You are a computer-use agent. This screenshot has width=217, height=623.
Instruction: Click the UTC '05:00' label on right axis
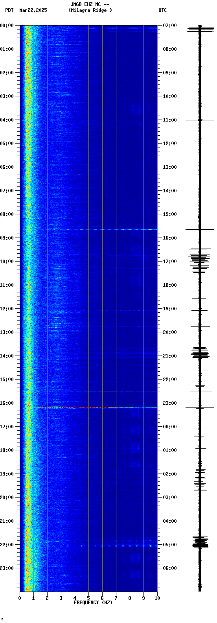click(x=169, y=545)
